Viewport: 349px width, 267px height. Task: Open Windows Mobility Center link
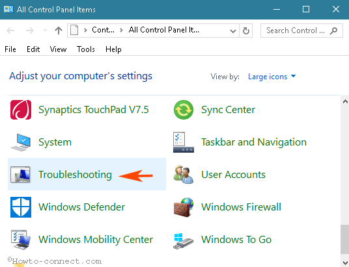coord(96,240)
